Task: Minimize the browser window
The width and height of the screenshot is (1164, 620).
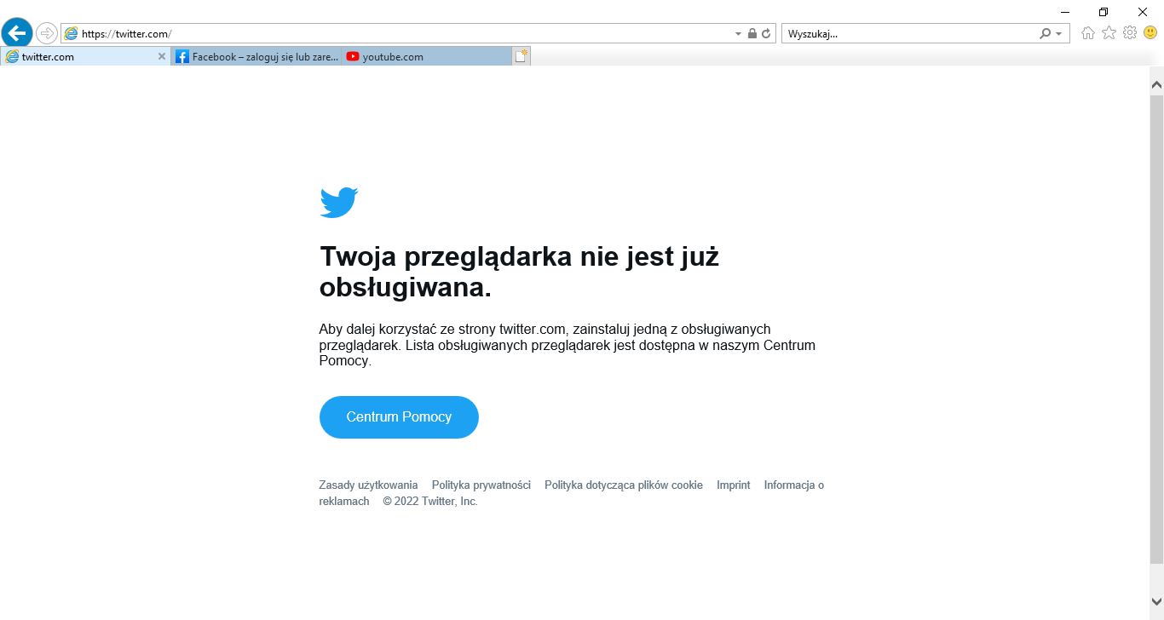Action: point(1065,11)
